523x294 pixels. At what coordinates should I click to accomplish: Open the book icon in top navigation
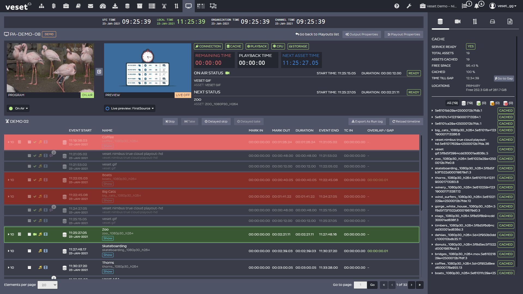coord(78,6)
